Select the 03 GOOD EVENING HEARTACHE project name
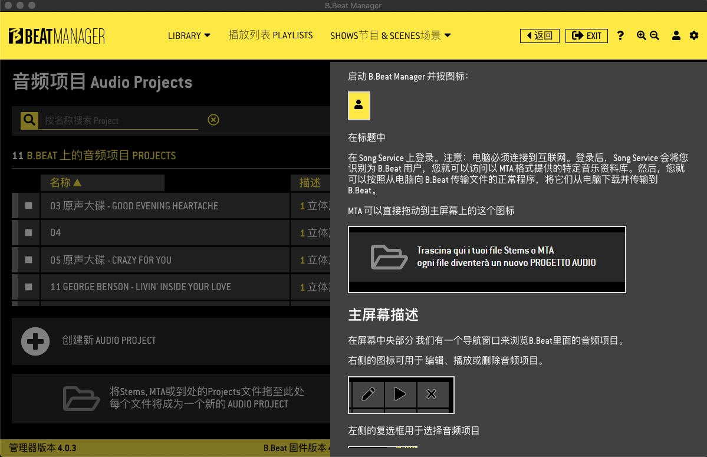Image resolution: width=707 pixels, height=457 pixels. pos(134,206)
